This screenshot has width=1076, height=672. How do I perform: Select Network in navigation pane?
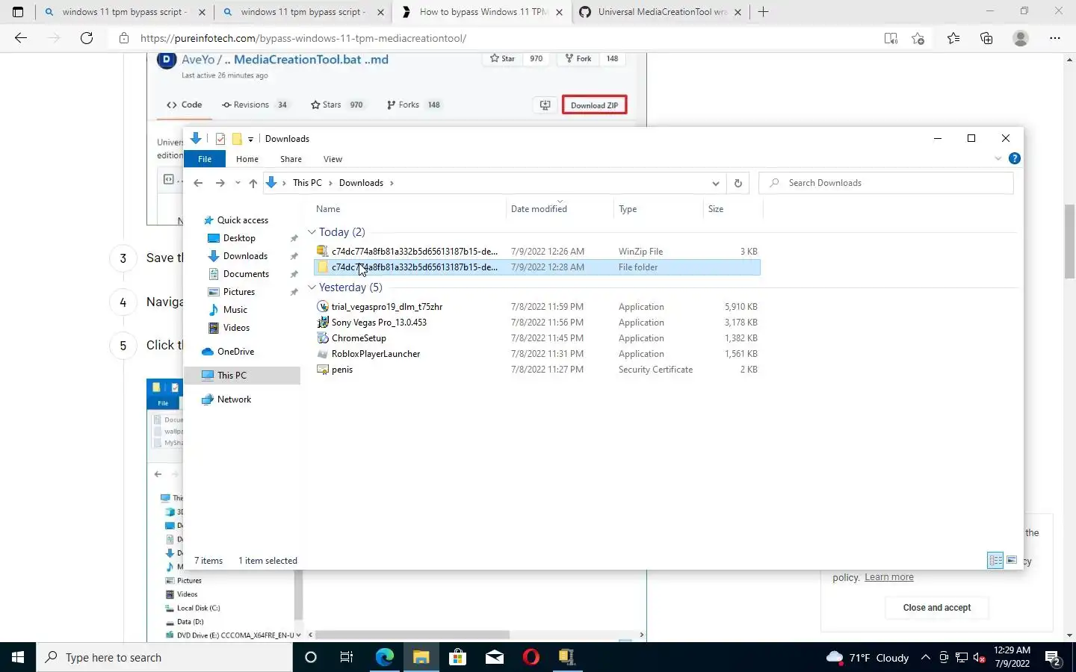tap(234, 399)
